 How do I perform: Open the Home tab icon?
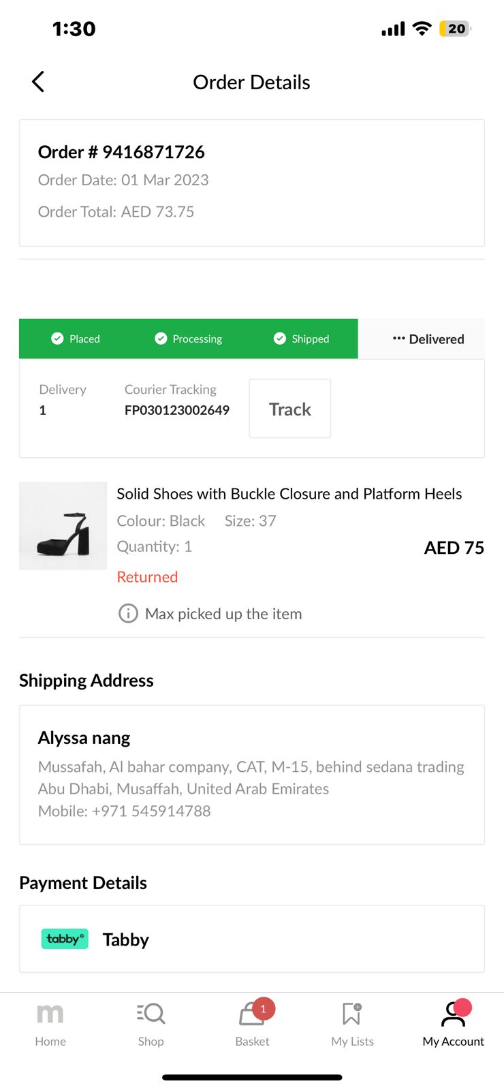[50, 1014]
